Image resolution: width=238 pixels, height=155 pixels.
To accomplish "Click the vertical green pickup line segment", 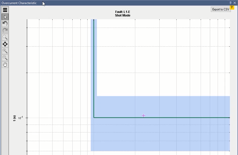I will tap(94, 63).
